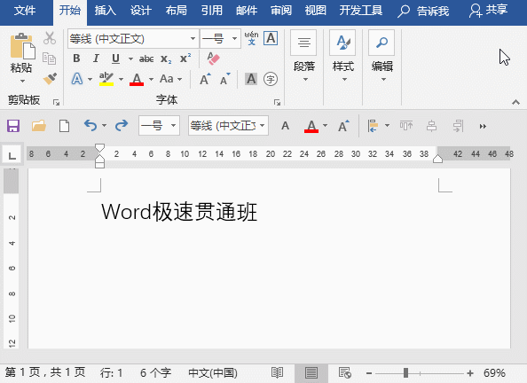Toggle strikethrough abc formatting
This screenshot has height=383, width=527.
click(146, 59)
